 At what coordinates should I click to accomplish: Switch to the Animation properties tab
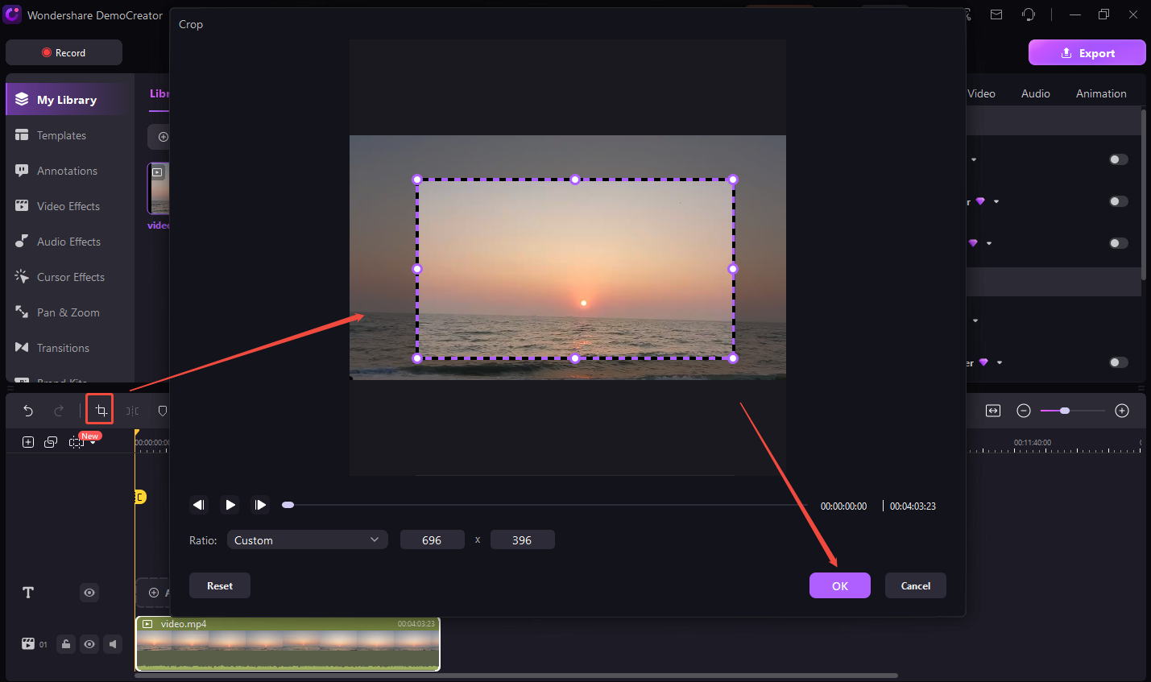click(x=1101, y=93)
